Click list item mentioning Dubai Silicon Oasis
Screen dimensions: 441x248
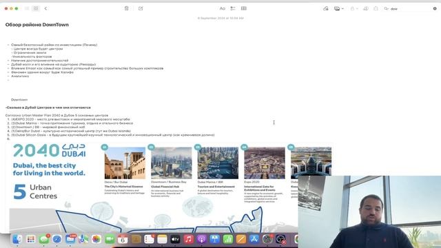pos(113,135)
